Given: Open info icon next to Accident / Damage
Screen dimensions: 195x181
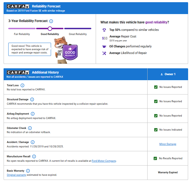Looking at the screenshot, I should coord(33,142).
